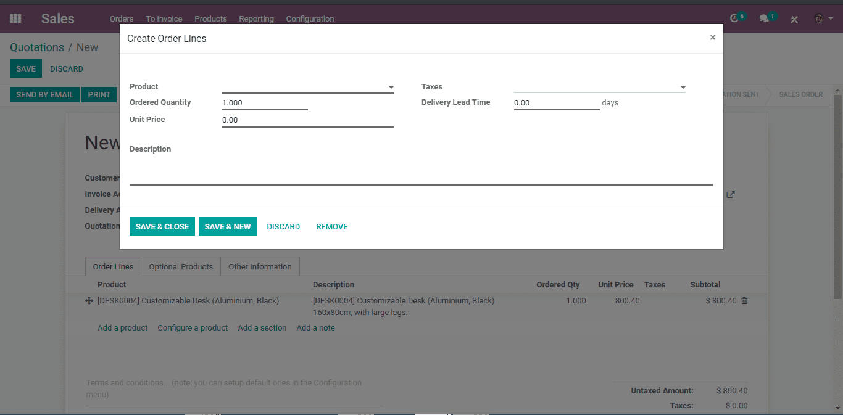Click Configure a product link
Image resolution: width=843 pixels, height=415 pixels.
(193, 327)
